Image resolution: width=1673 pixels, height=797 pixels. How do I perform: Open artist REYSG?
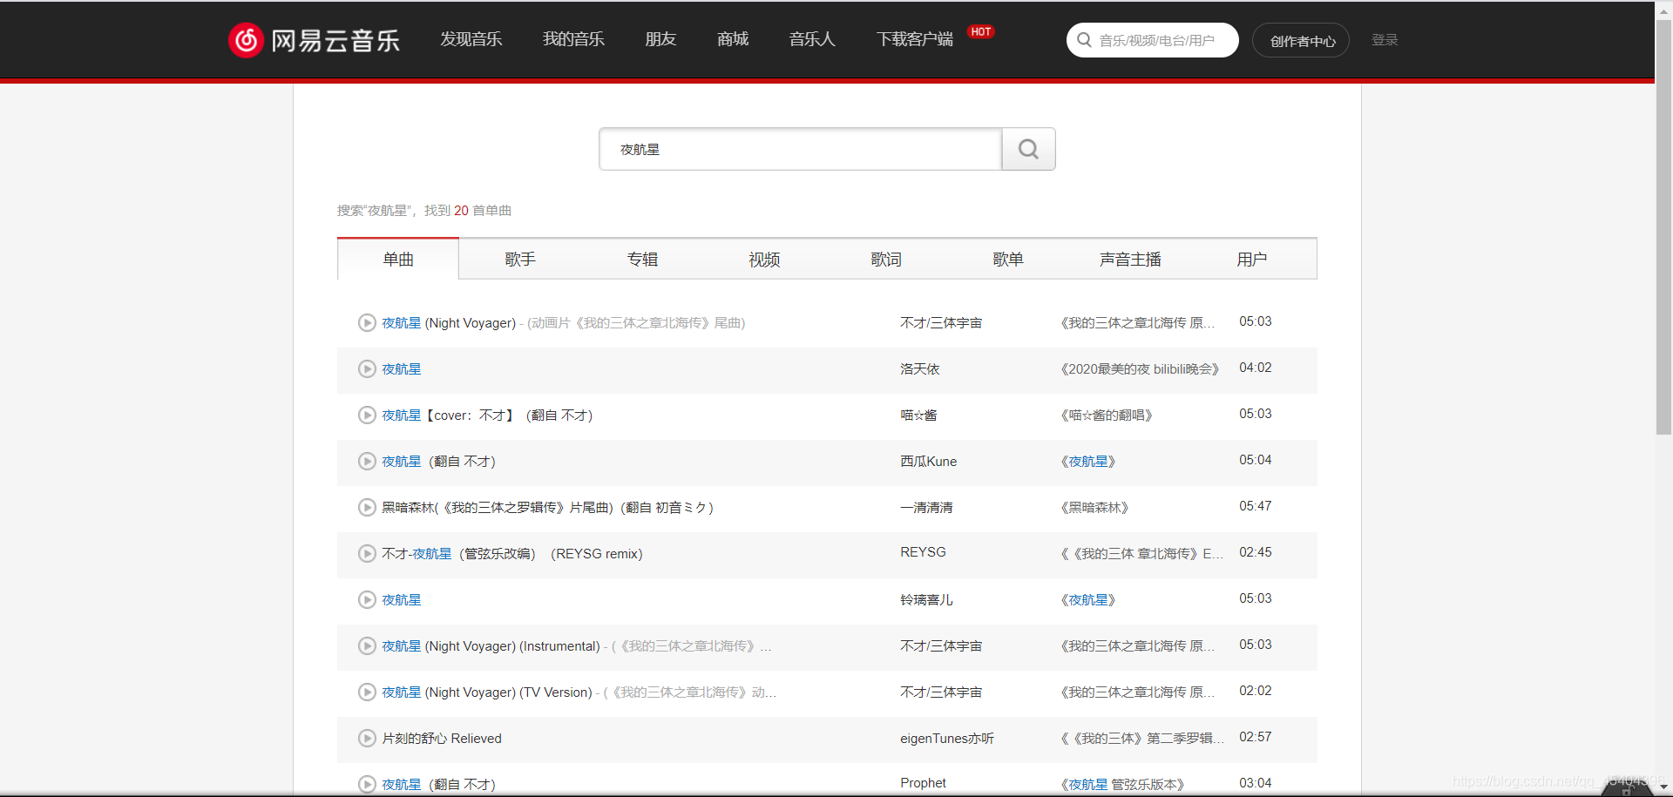(x=923, y=552)
